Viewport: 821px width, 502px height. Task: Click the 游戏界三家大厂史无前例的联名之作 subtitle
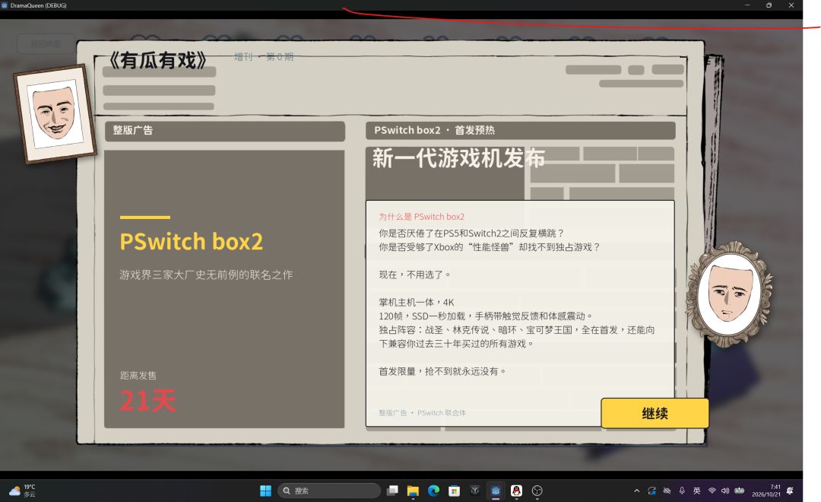click(206, 275)
